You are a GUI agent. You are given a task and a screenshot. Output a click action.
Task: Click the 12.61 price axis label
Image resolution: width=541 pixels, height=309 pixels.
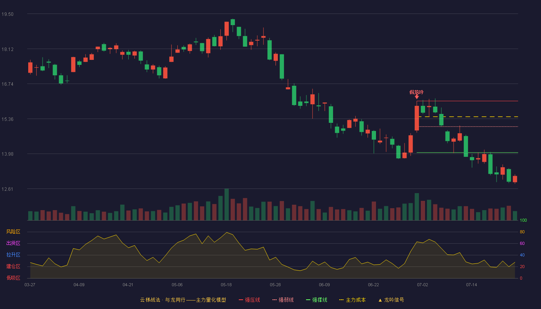[x=7, y=189]
